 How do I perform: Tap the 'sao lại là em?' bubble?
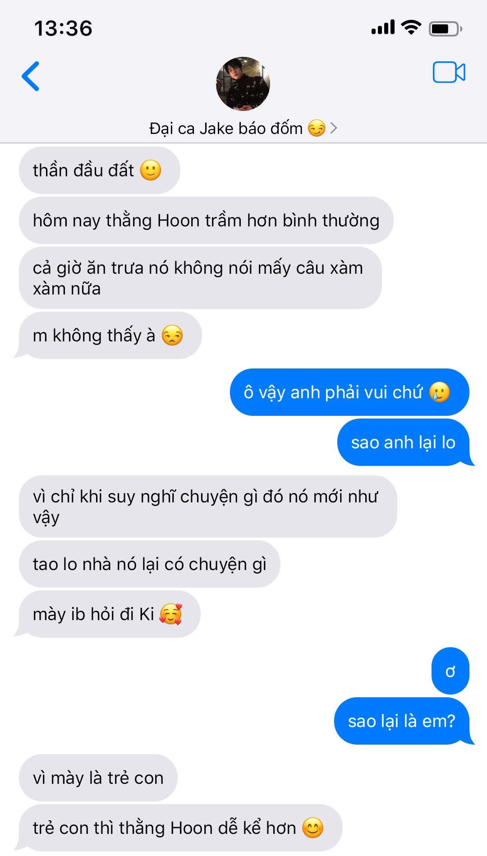pyautogui.click(x=402, y=721)
